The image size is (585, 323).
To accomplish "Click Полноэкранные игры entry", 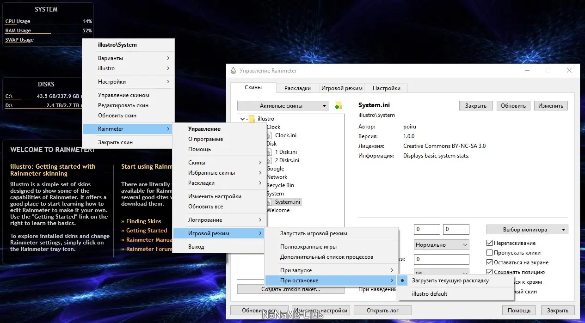I will [x=331, y=247].
